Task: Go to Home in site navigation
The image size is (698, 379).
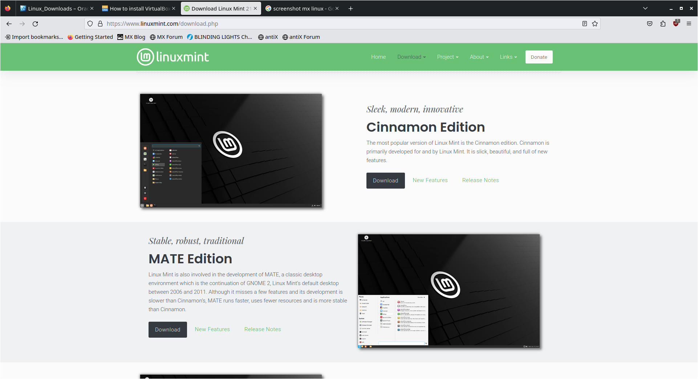Action: (x=378, y=57)
